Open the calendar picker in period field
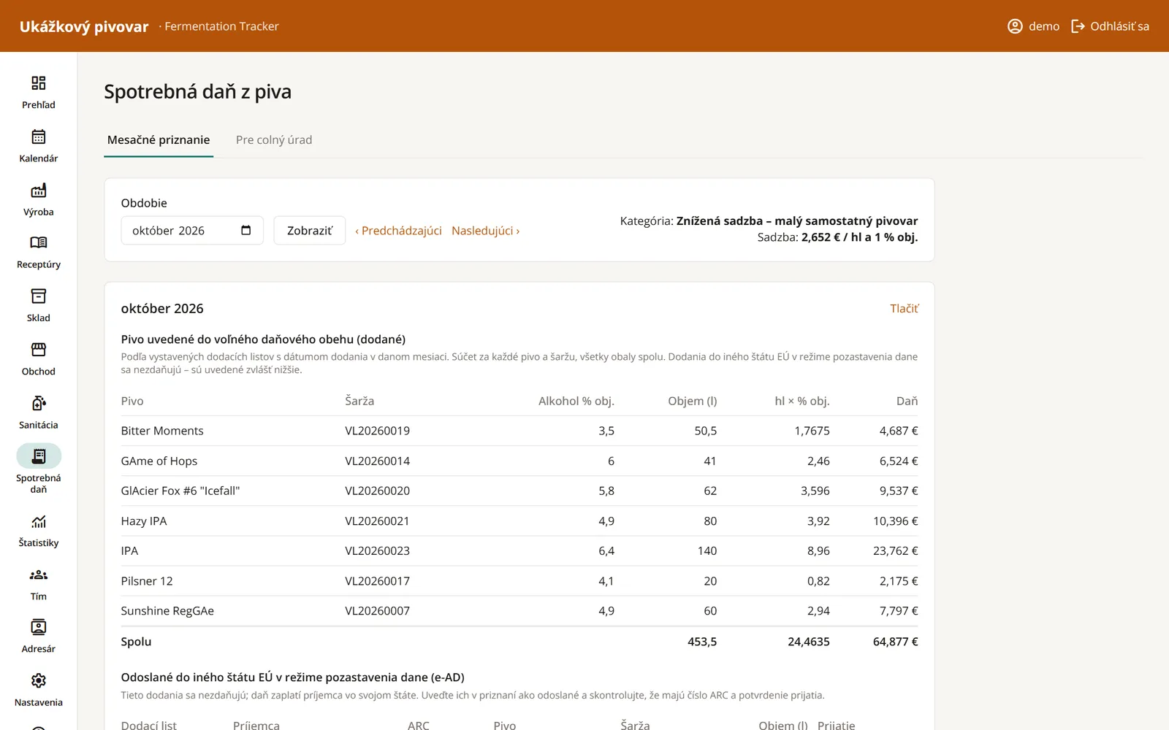Image resolution: width=1169 pixels, height=730 pixels. [246, 231]
